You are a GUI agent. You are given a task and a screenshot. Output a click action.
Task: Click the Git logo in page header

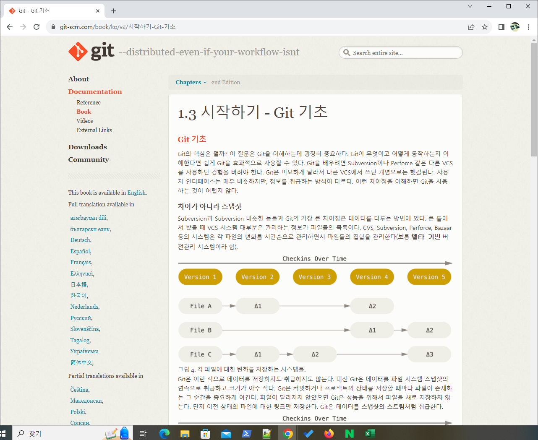91,52
